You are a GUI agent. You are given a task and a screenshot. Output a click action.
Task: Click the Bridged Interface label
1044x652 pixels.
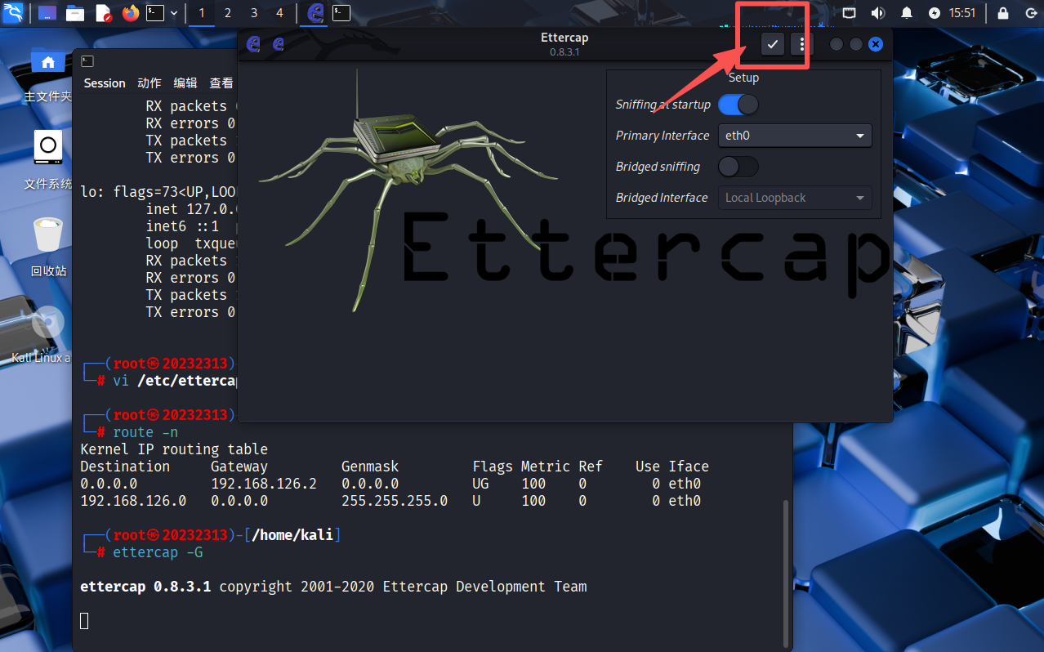click(662, 198)
